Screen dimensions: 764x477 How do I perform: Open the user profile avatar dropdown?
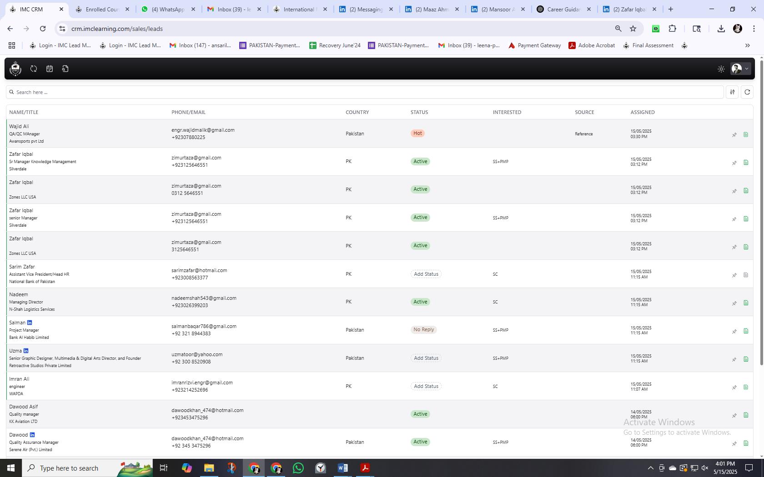coord(740,69)
